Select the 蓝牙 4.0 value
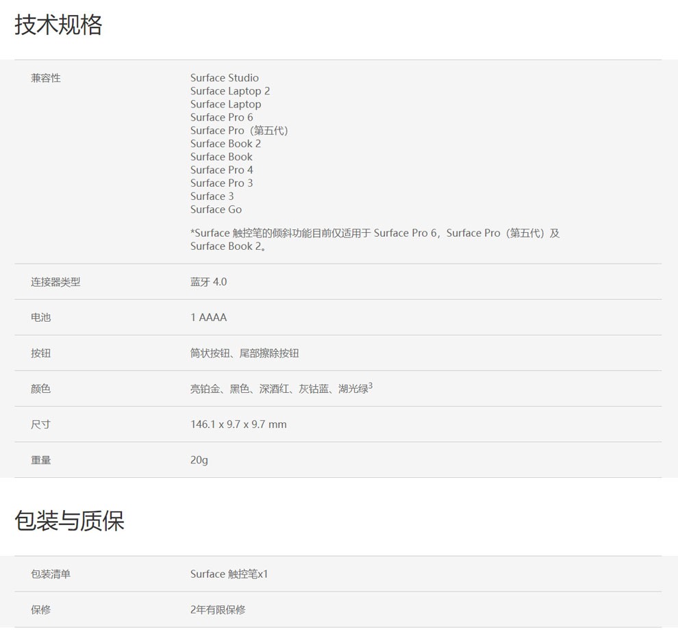This screenshot has width=678, height=636. tap(208, 282)
